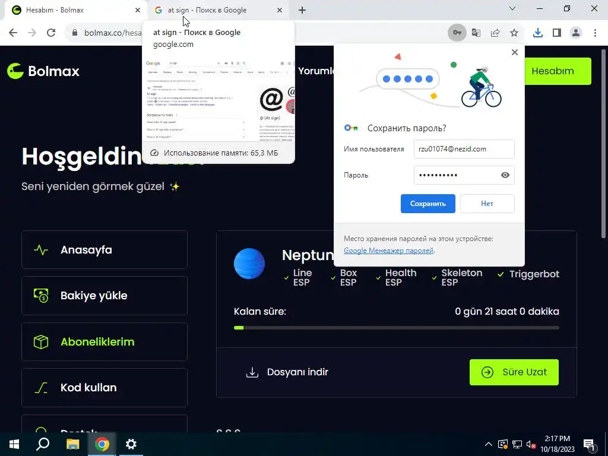Click the Пароль password field
The width and height of the screenshot is (608, 456).
[464, 175]
